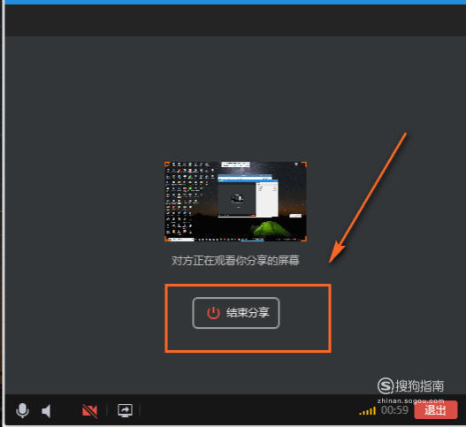
Task: Click the signal strength bars indicator
Action: click(367, 411)
